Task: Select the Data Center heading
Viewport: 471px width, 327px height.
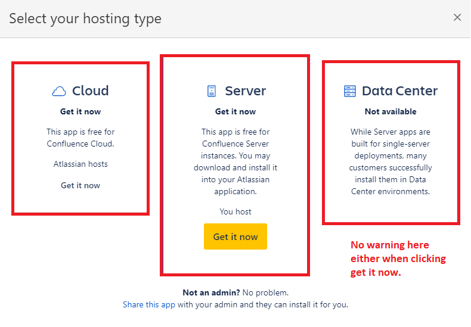Action: click(x=400, y=91)
